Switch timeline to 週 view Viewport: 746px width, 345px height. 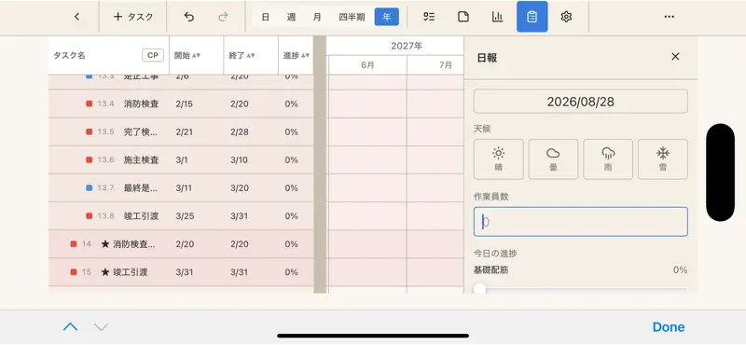[291, 17]
